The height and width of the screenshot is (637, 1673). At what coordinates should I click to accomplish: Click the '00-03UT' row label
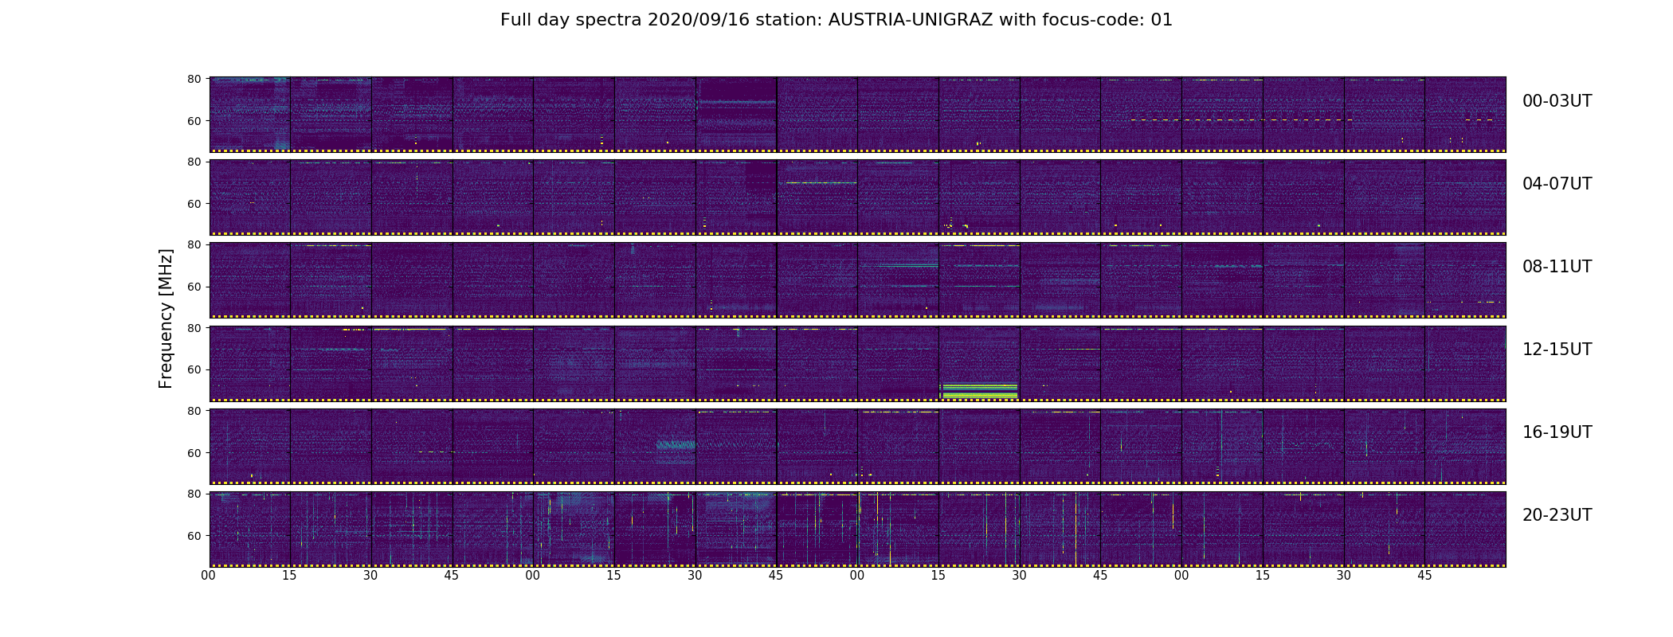pyautogui.click(x=1557, y=101)
